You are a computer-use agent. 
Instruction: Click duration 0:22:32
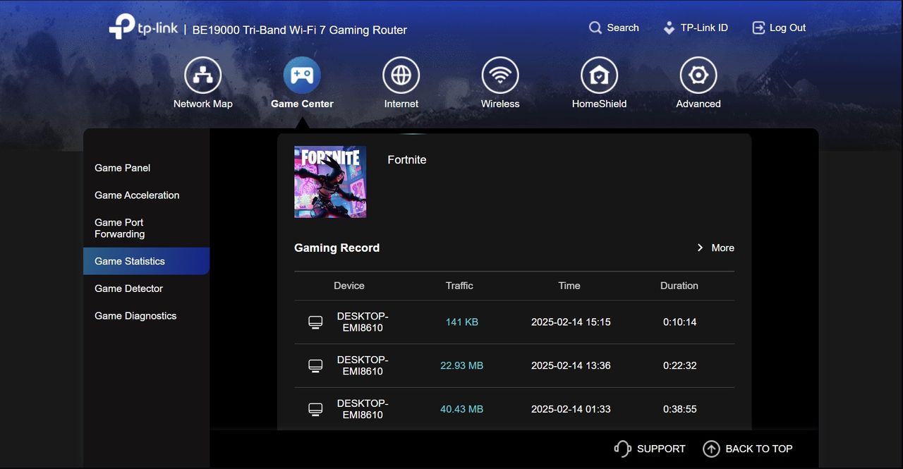pyautogui.click(x=680, y=365)
